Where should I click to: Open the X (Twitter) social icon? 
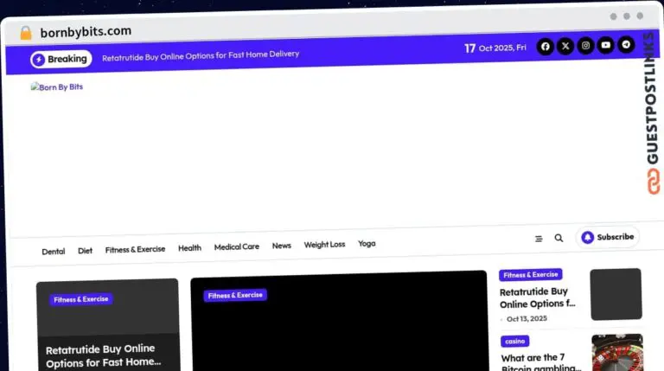coord(565,46)
